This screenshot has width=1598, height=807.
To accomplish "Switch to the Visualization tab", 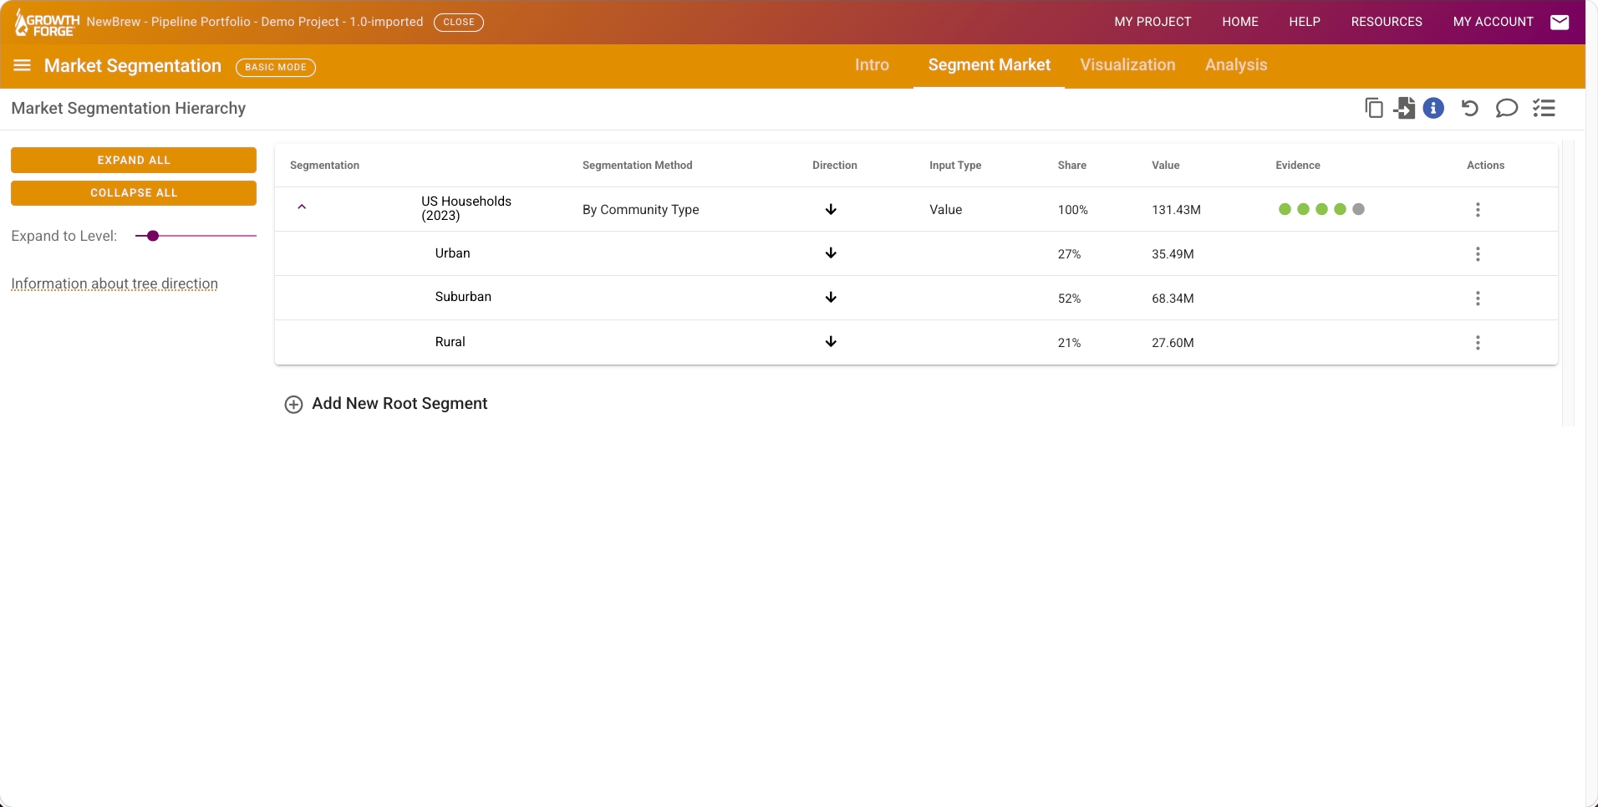I will pos(1127,65).
